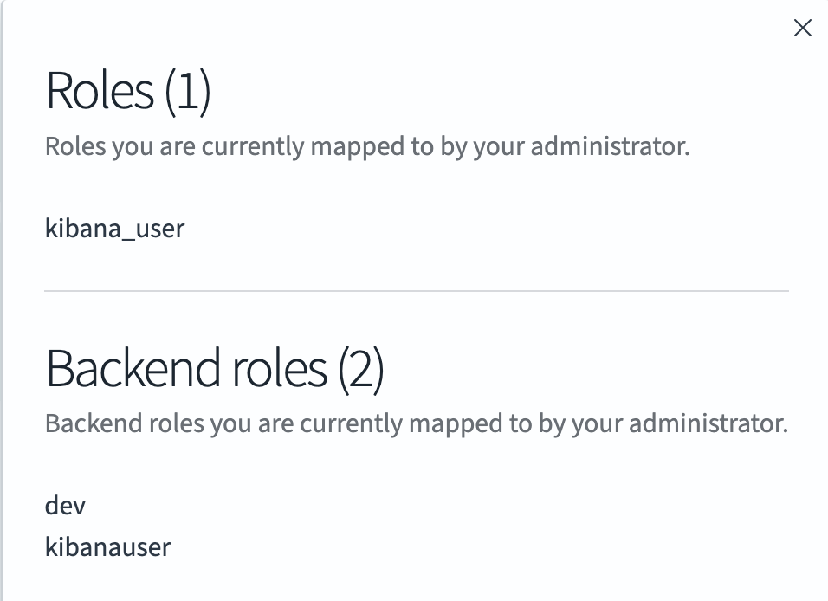Close the roles flyout with the X

803,29
